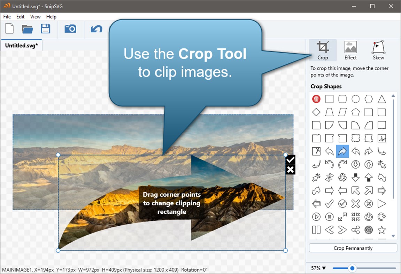
Task: Switch to the Untitled.svg* tab
Action: click(21, 45)
